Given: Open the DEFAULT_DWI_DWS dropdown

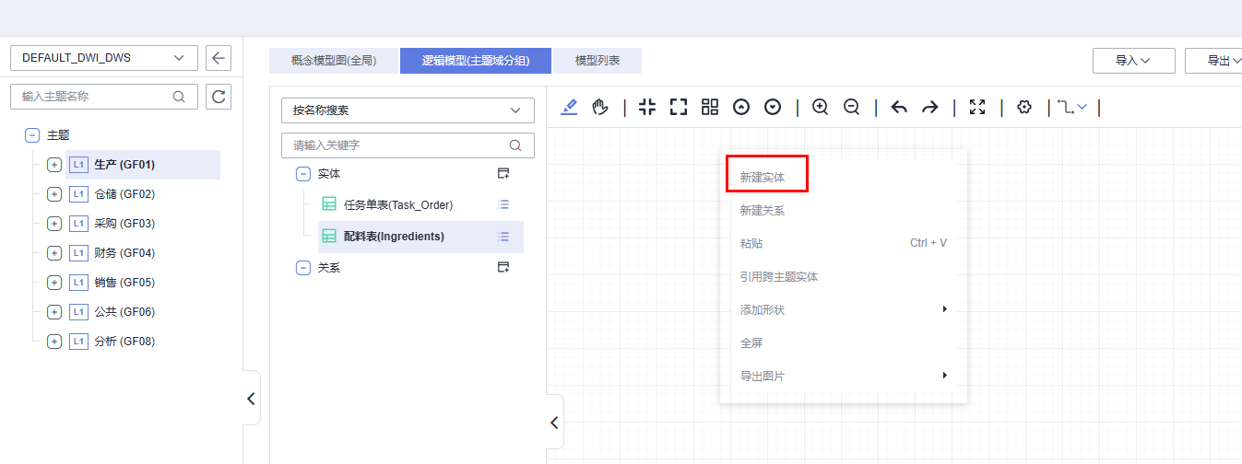Looking at the screenshot, I should tap(104, 58).
